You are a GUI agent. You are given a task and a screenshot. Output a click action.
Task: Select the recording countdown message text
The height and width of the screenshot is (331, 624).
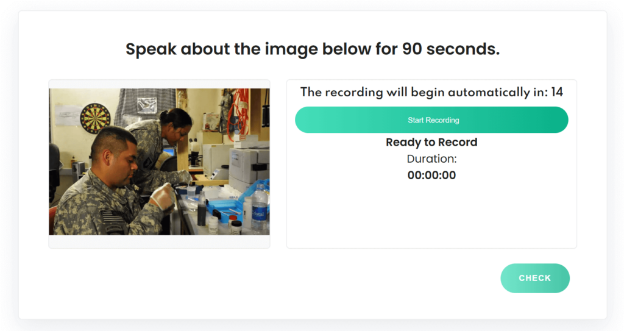(424, 93)
